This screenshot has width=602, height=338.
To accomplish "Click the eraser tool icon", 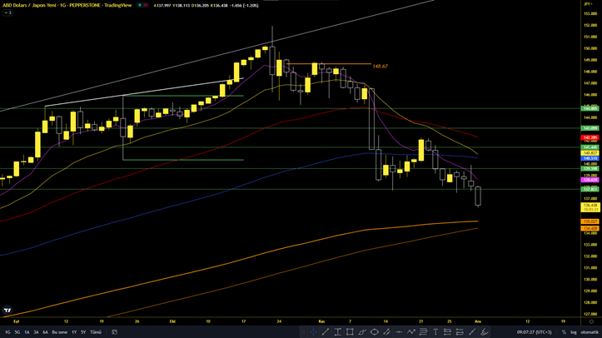I will point(485,332).
